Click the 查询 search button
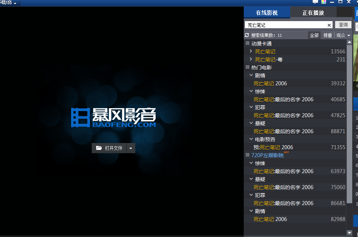This screenshot has width=358, height=237. click(343, 25)
